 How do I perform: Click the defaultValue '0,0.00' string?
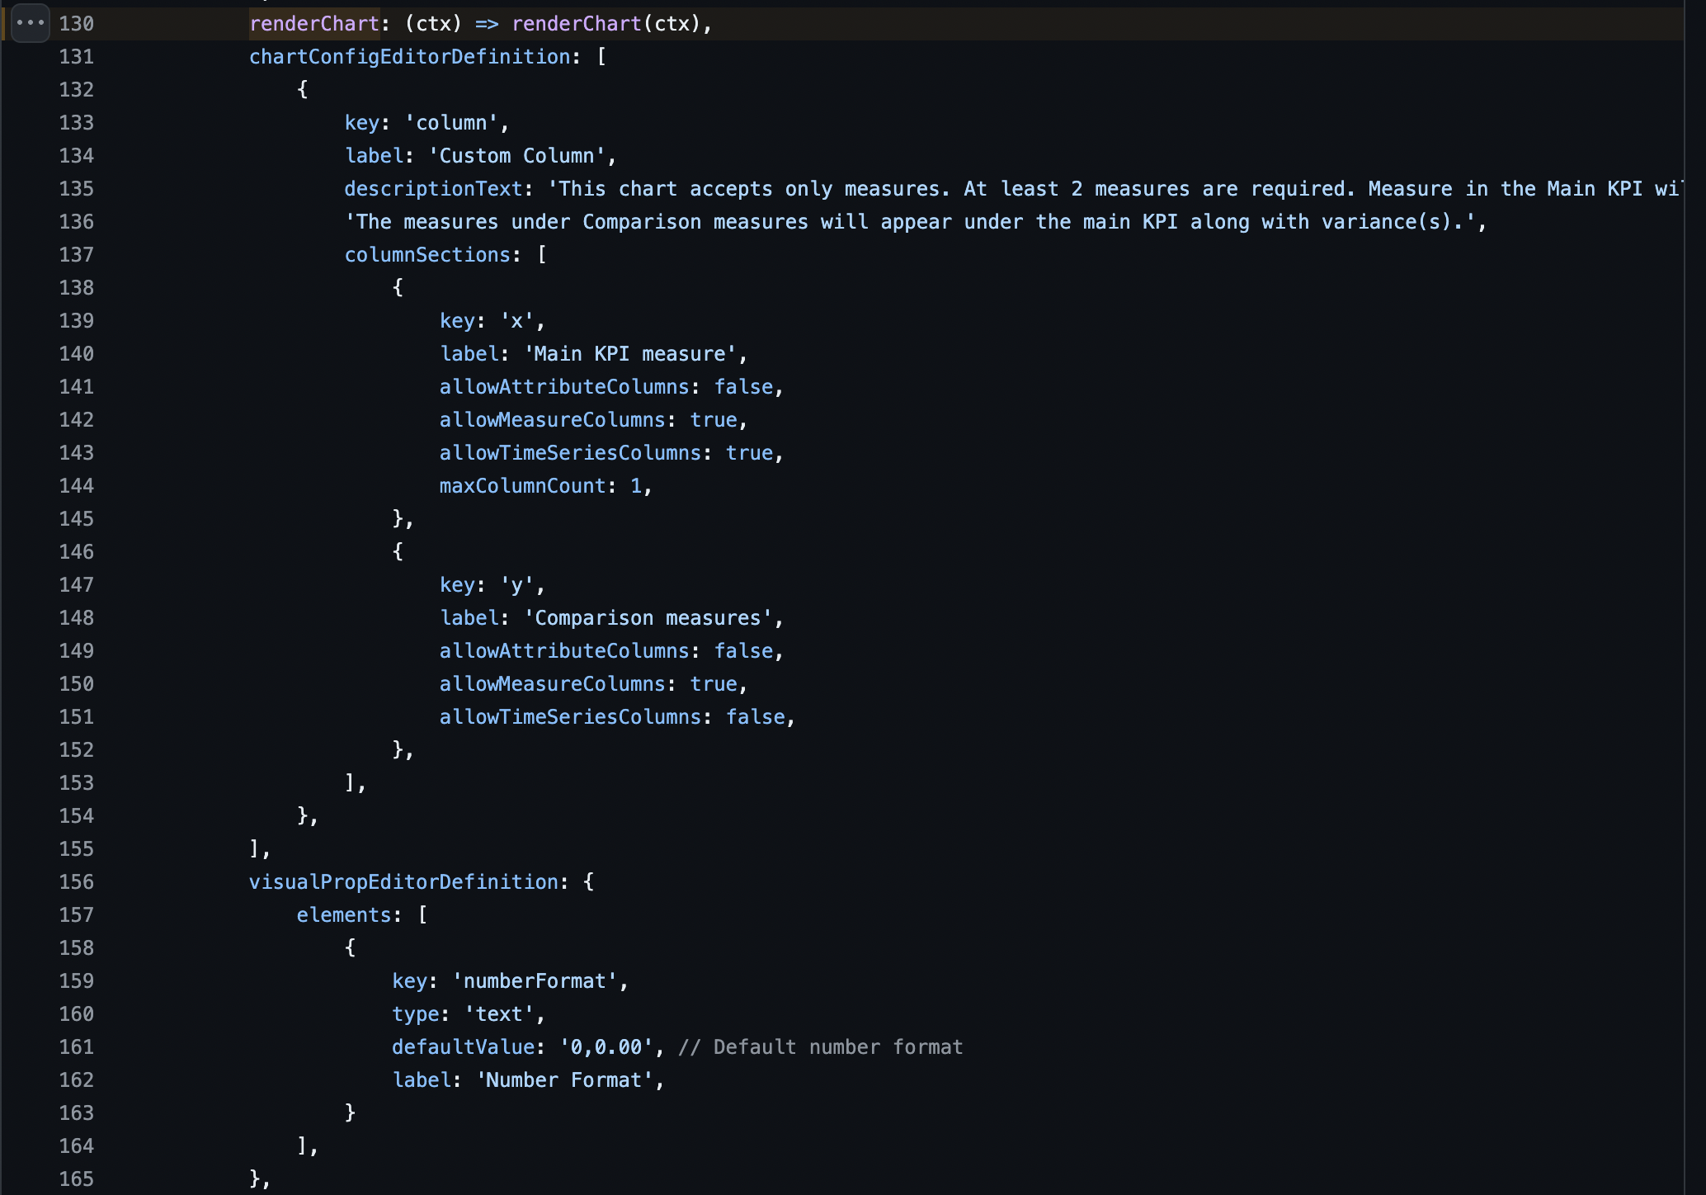pyautogui.click(x=606, y=1046)
